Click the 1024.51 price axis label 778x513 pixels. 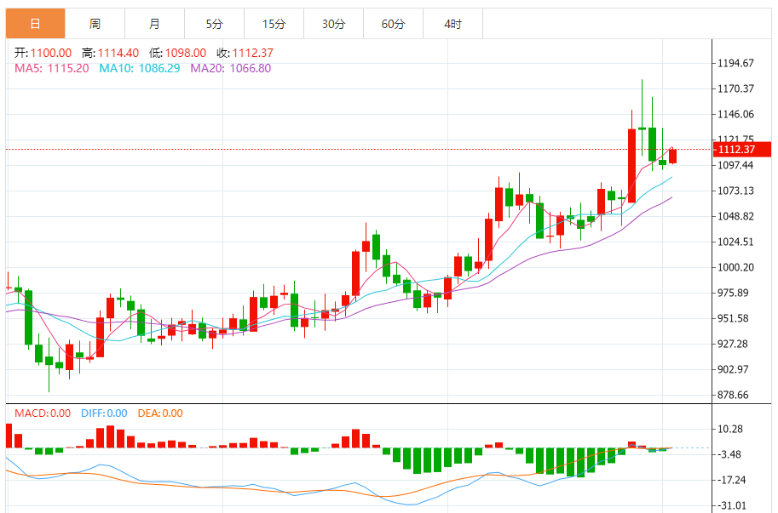tap(736, 242)
